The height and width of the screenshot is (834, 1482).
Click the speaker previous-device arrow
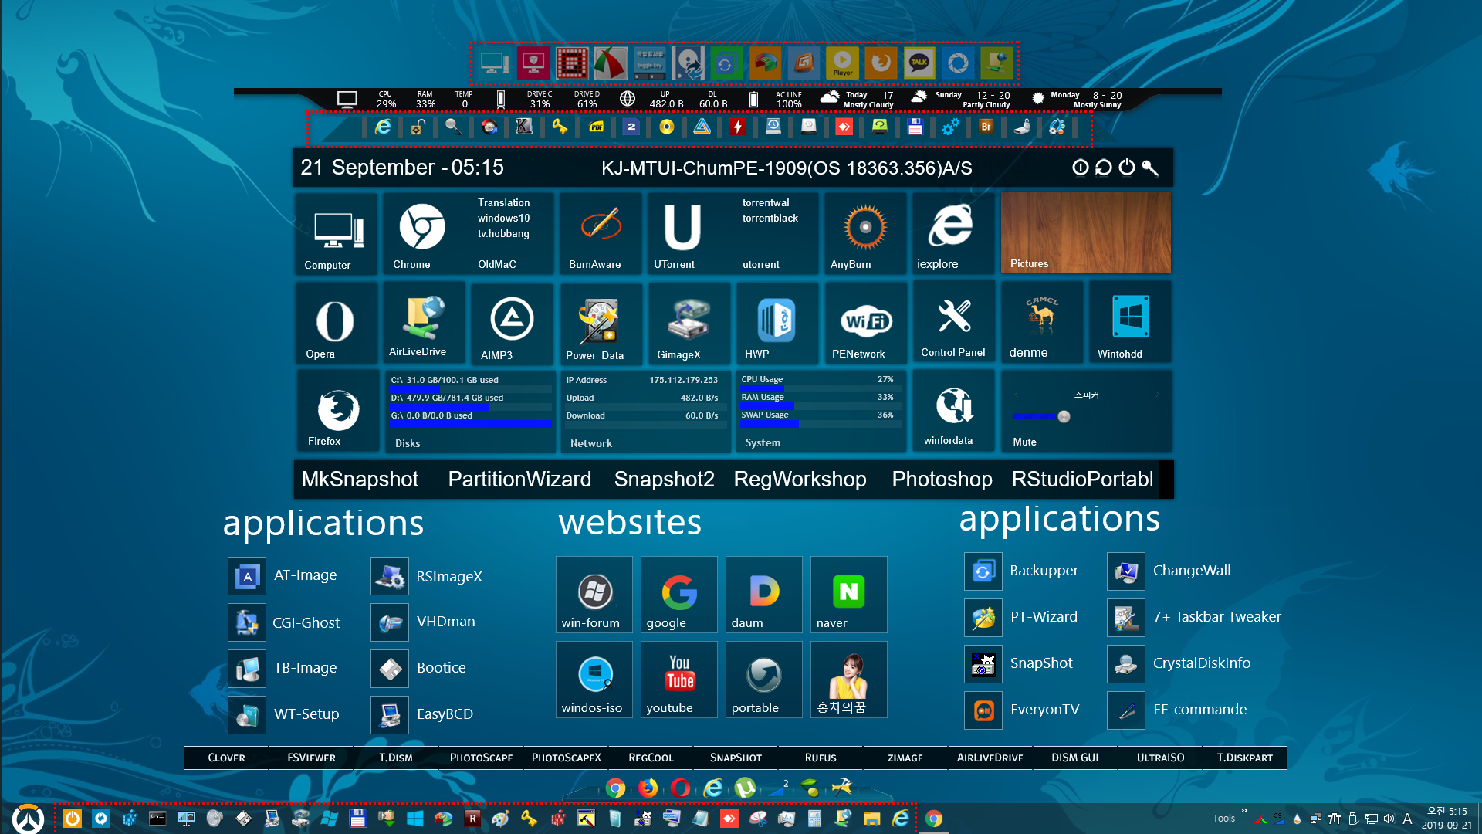coord(1017,394)
